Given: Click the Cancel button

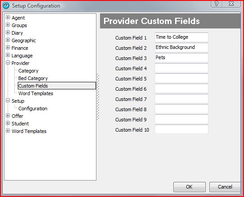Looking at the screenshot, I should [225, 187].
